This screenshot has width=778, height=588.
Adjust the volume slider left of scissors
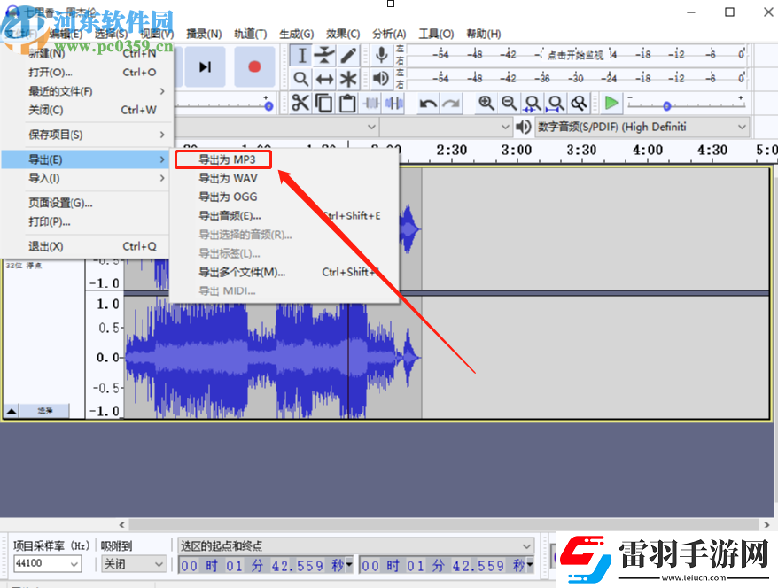(x=268, y=106)
